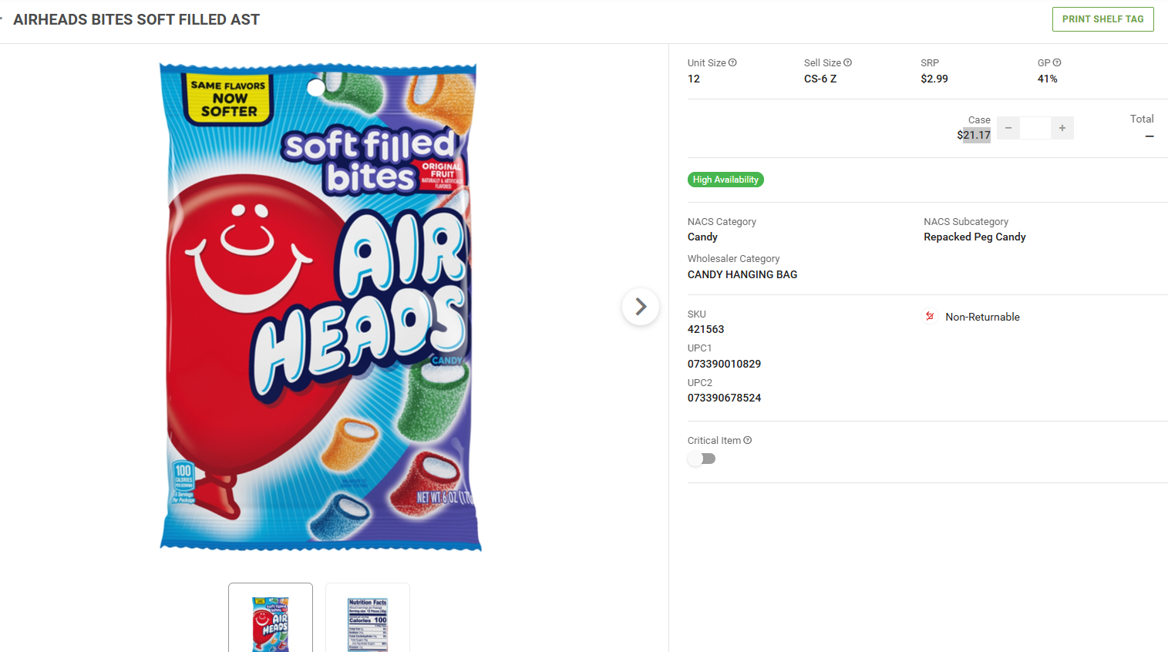This screenshot has width=1168, height=652.
Task: Click the GP info icon
Action: pyautogui.click(x=1057, y=62)
